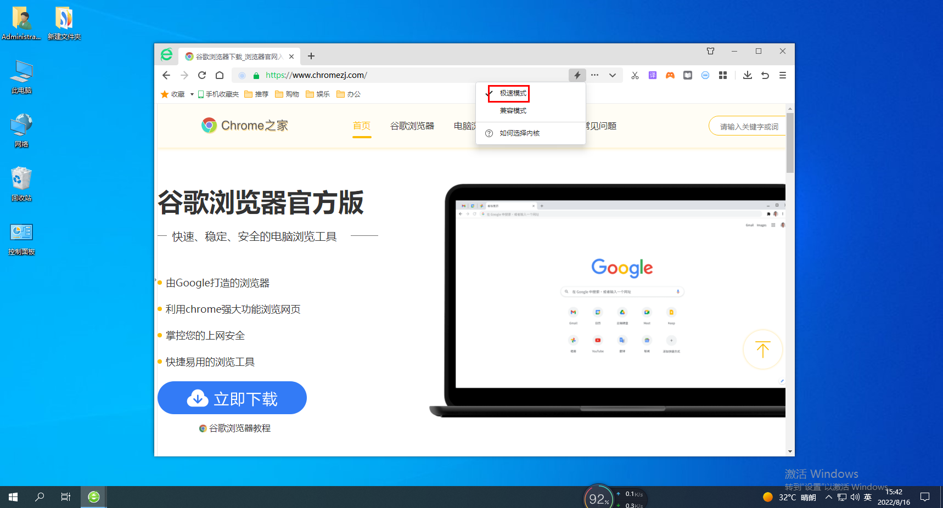The width and height of the screenshot is (943, 508).
Task: Select the 网络 desktop icon
Action: point(21,131)
